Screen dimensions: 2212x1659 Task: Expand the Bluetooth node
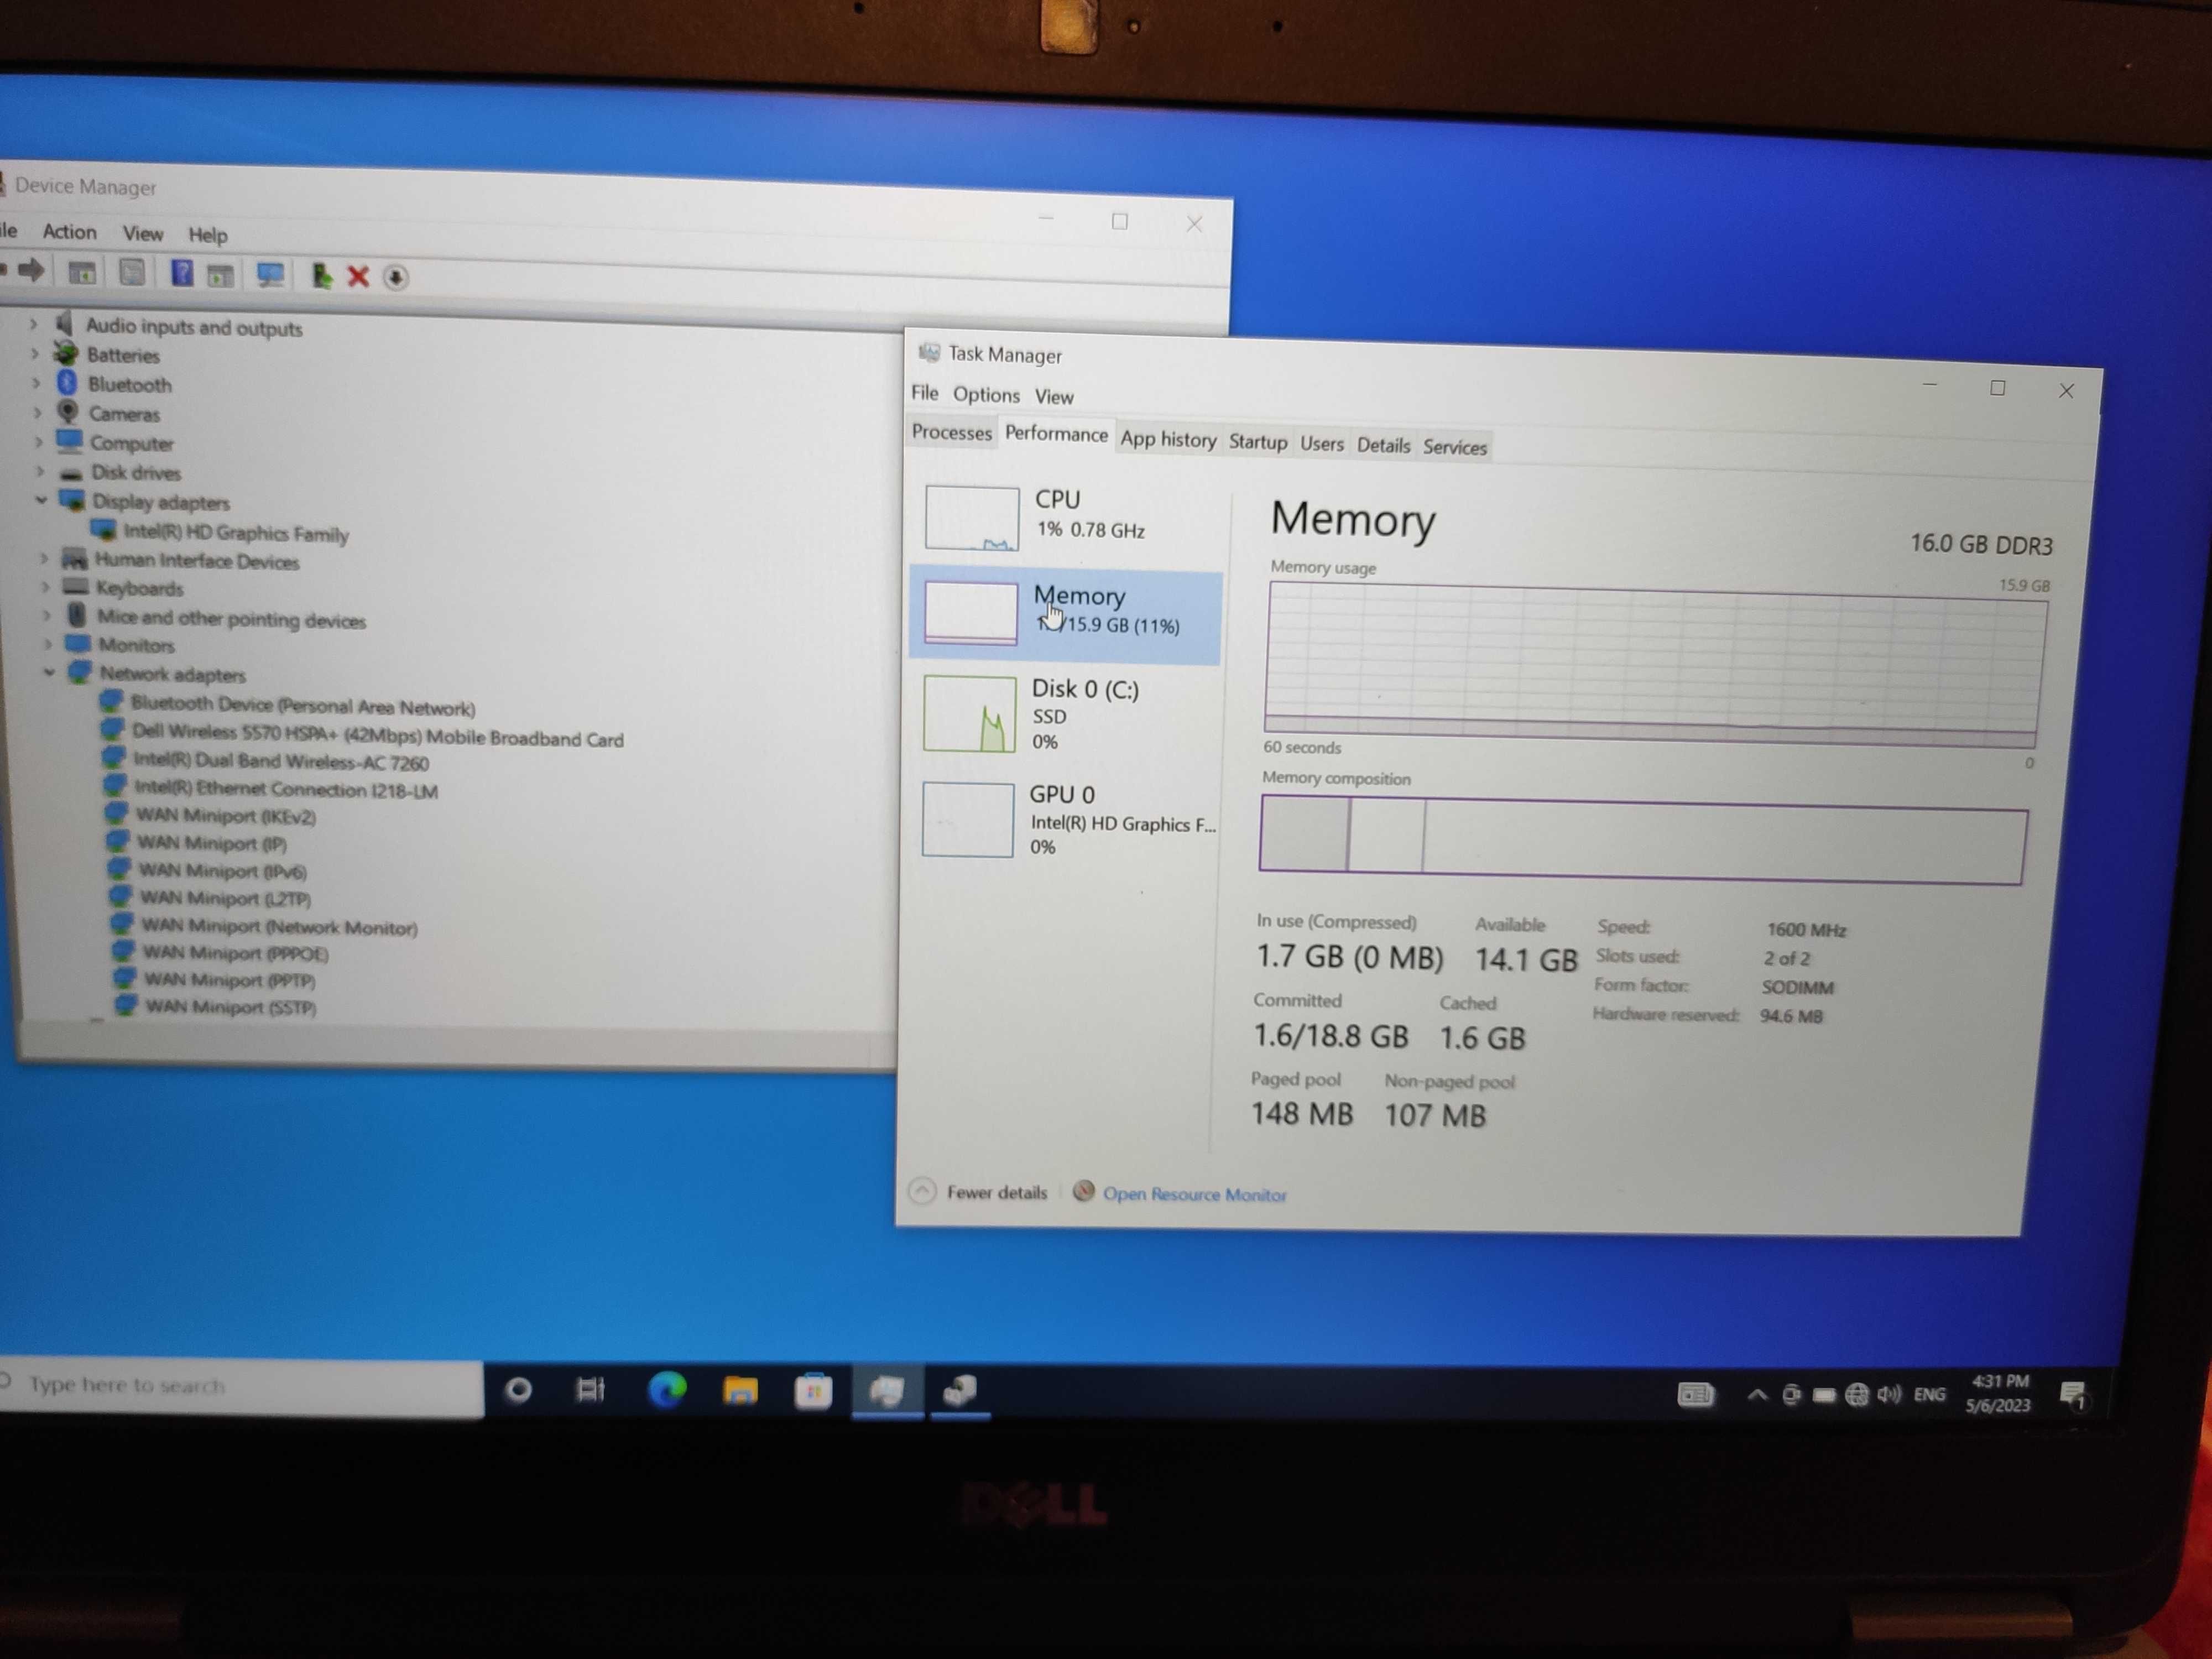[x=36, y=383]
